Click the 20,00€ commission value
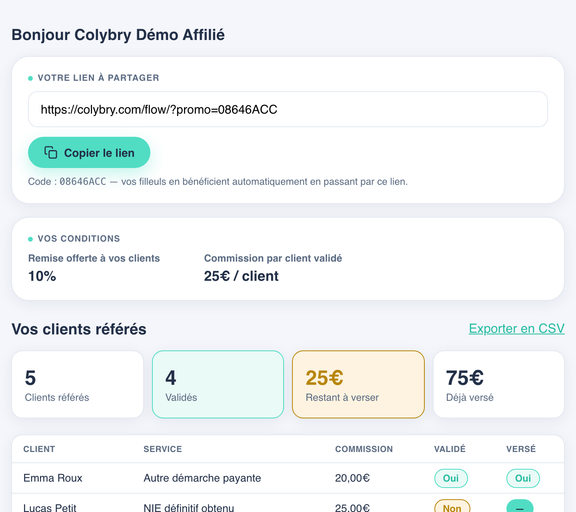The width and height of the screenshot is (576, 512). click(x=352, y=478)
